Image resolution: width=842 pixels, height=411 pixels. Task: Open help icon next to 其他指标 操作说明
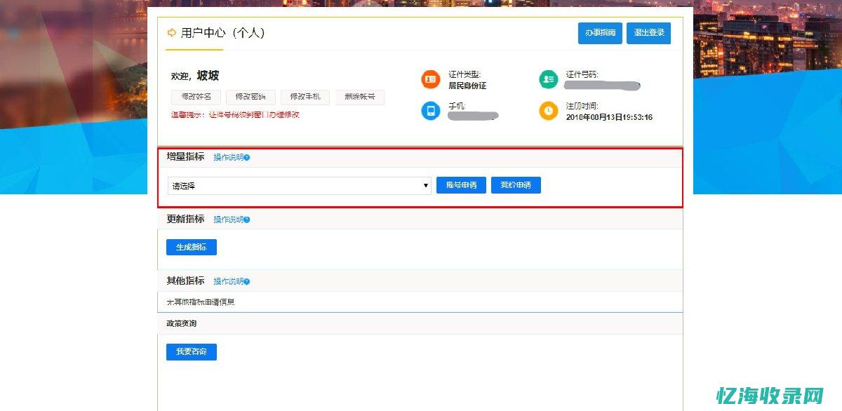[x=246, y=281]
